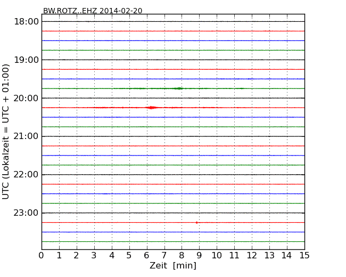Click x-axis tick label 10

tap(217, 255)
